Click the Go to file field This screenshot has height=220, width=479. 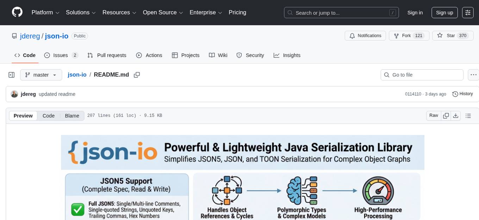tap(422, 75)
